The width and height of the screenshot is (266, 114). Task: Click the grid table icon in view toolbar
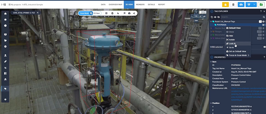point(106,13)
